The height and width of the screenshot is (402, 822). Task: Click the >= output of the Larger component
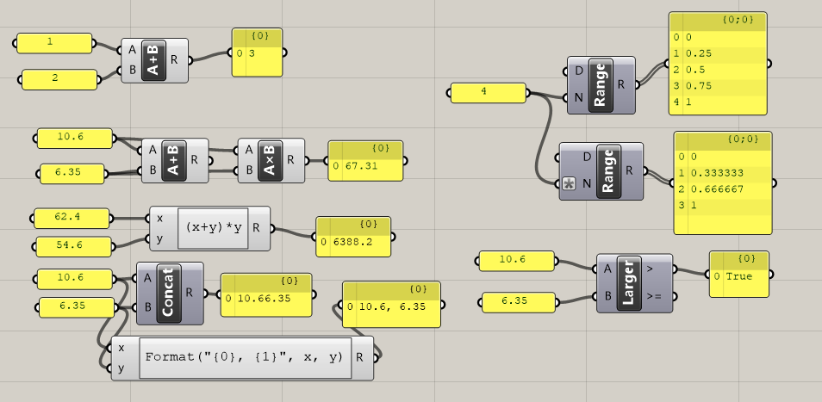point(654,296)
